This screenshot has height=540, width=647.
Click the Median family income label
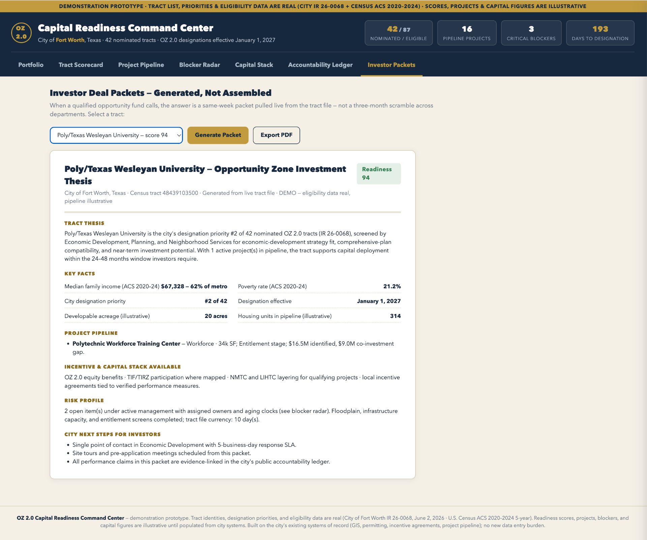tap(112, 286)
